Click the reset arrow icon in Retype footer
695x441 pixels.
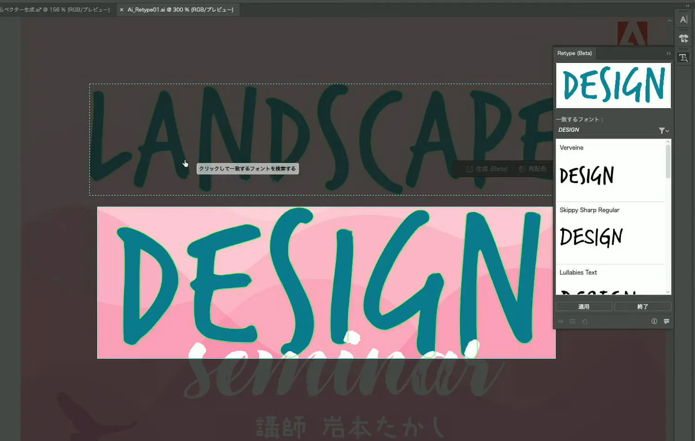coord(584,321)
